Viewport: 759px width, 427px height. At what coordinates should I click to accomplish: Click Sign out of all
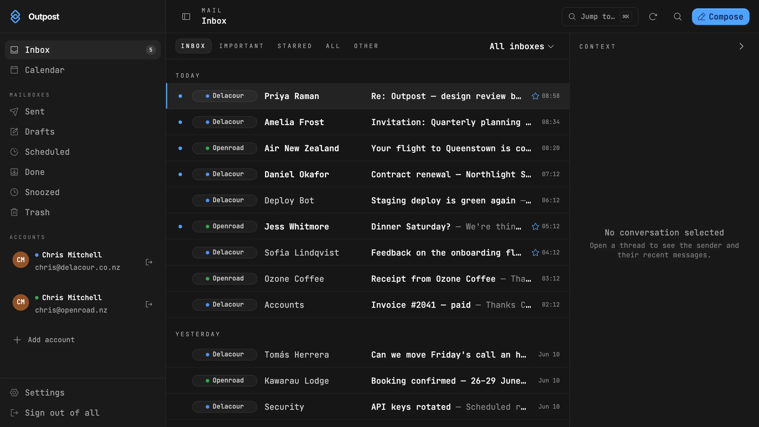tap(83, 413)
